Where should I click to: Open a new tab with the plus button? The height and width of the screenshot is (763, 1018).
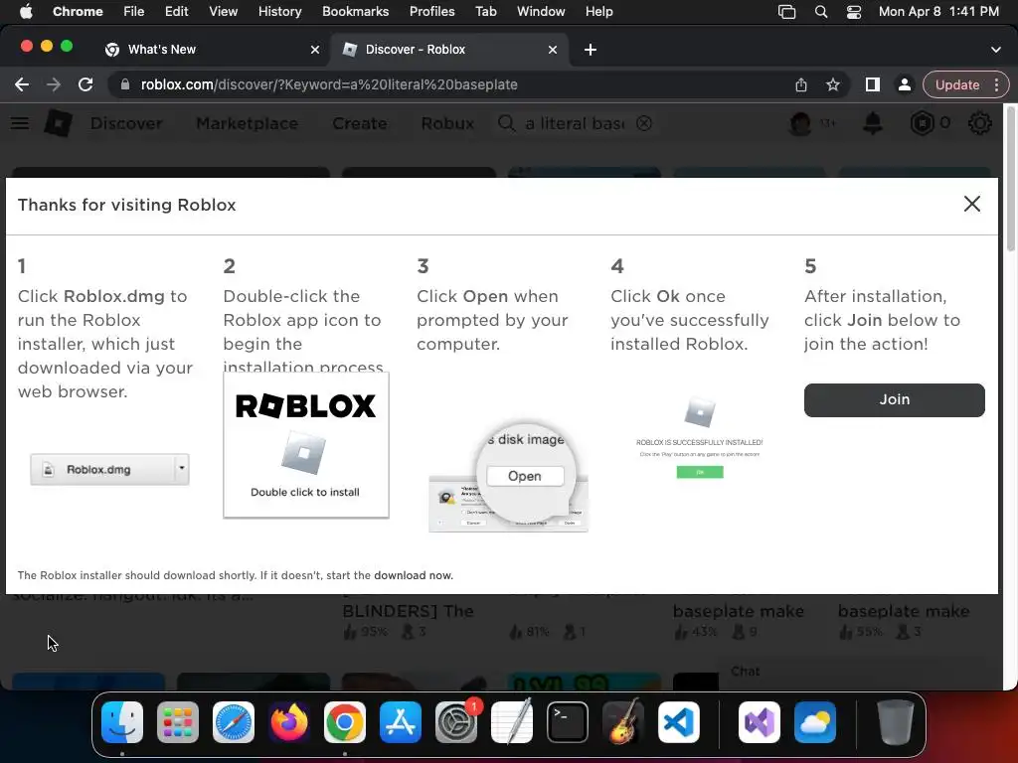591,50
